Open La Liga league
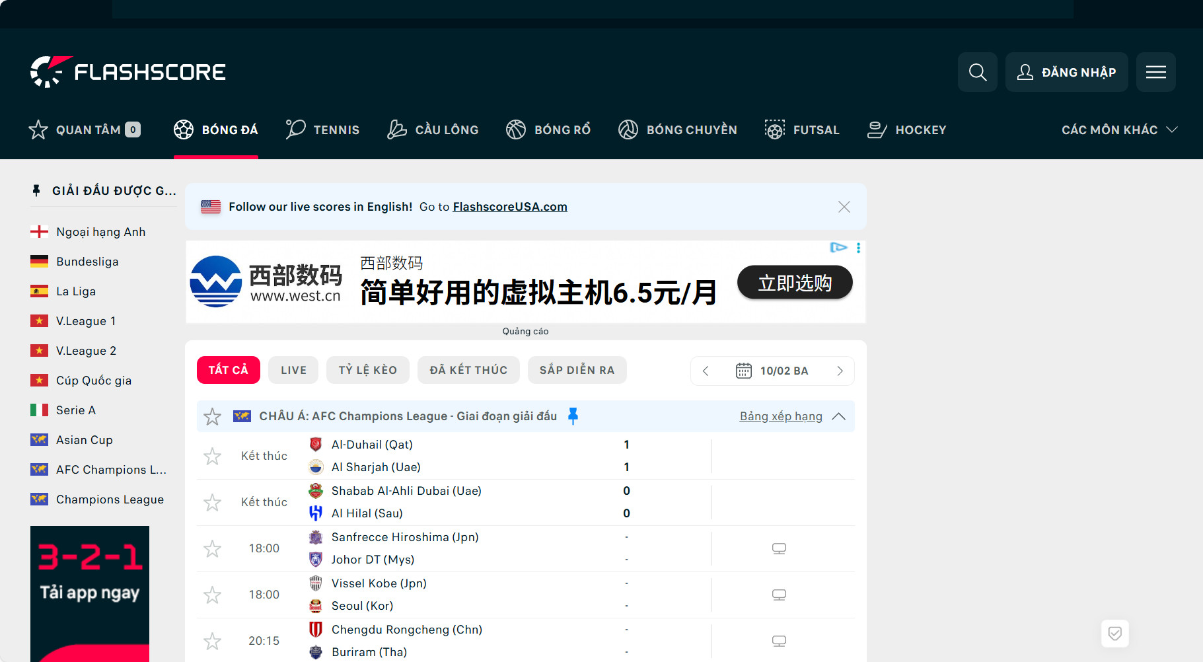This screenshot has height=662, width=1203. (x=75, y=291)
